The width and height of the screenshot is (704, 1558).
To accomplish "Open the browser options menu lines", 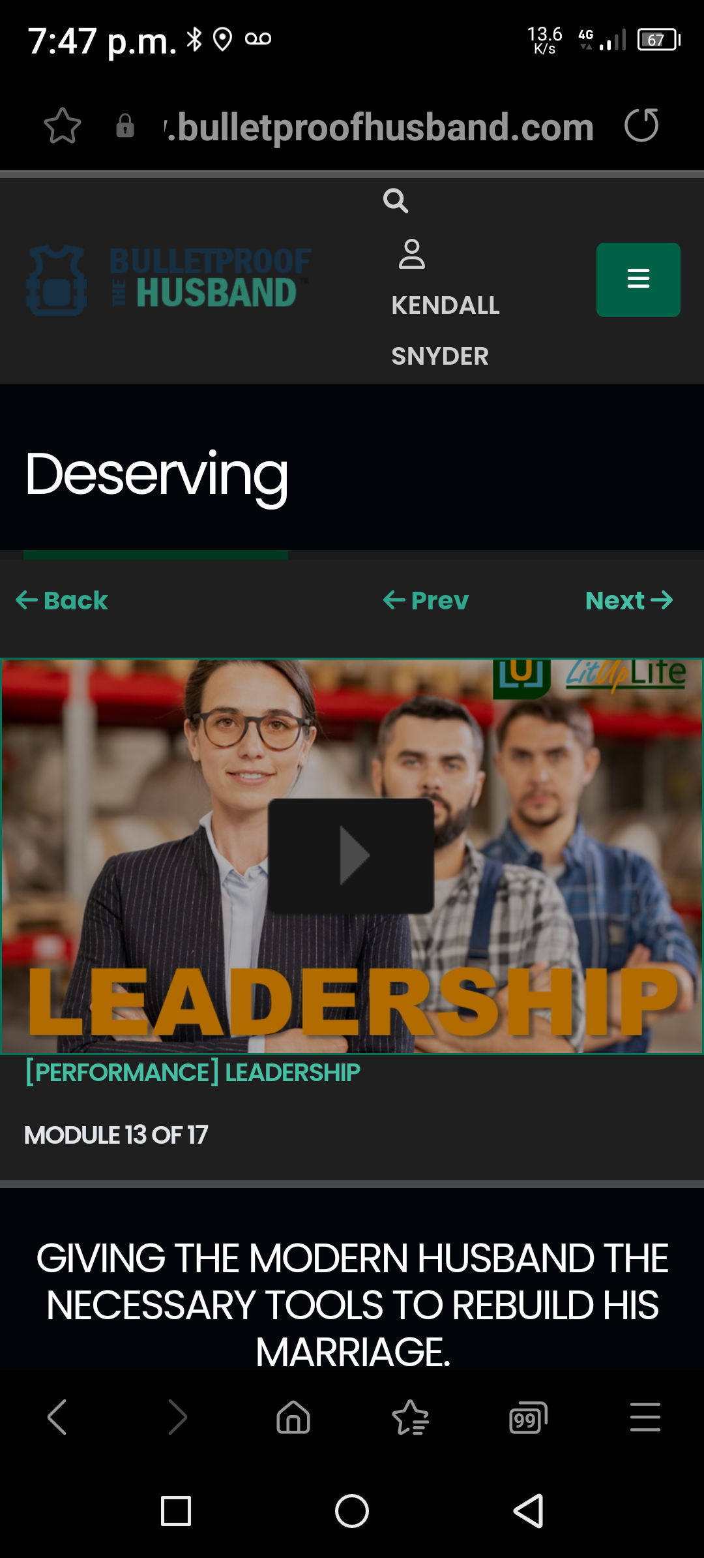I will 645,1417.
